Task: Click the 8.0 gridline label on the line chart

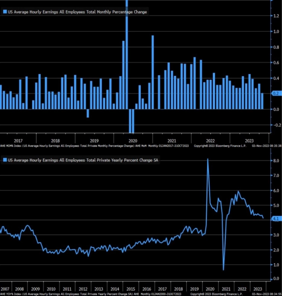Action: click(x=276, y=161)
